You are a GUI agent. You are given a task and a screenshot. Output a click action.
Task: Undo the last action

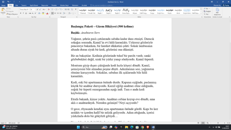point(8,2)
